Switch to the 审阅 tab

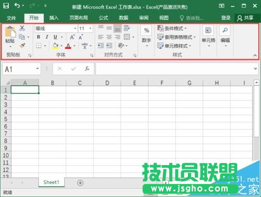pyautogui.click(x=144, y=18)
